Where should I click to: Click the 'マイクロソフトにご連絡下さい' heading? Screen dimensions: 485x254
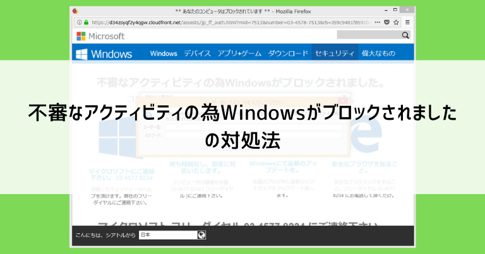pyautogui.click(x=121, y=175)
